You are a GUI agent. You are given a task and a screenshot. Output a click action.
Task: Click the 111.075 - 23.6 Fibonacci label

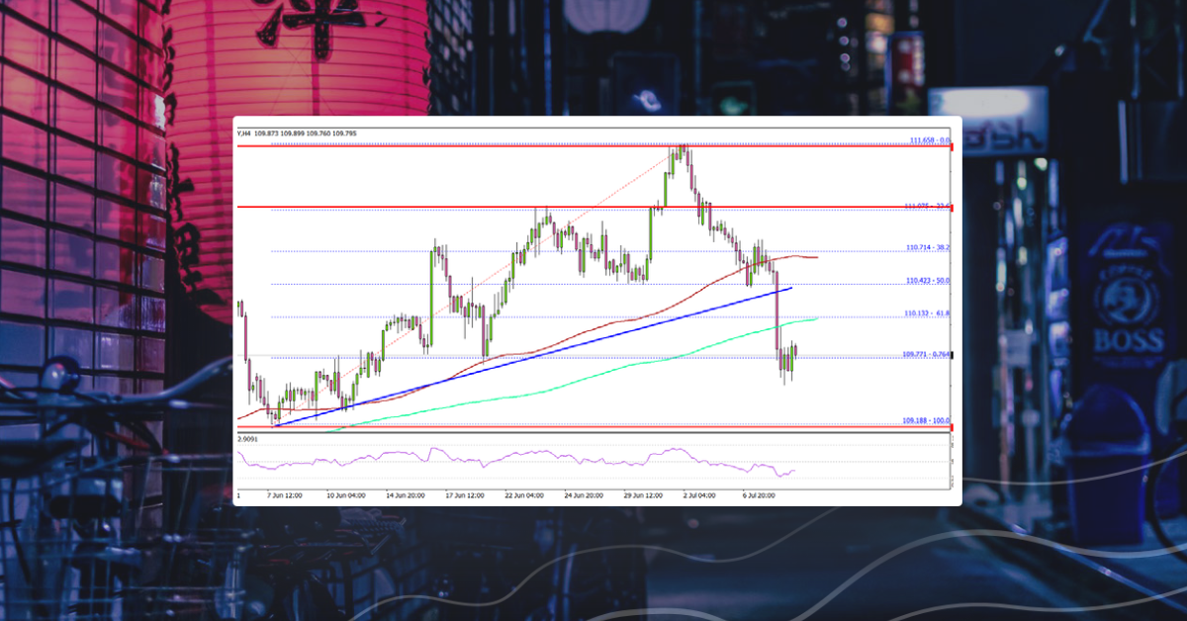pos(926,207)
